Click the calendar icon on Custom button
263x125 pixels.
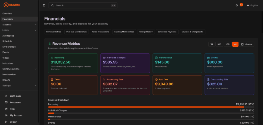pyautogui.click(x=242, y=44)
